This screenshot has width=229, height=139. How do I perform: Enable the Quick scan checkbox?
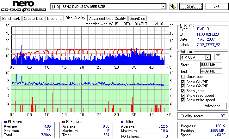coord(183,77)
